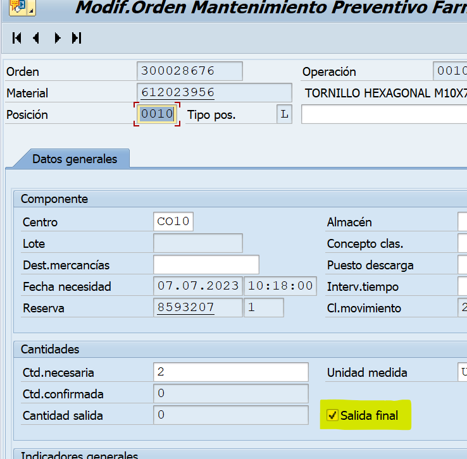Go to first item navigation arrow
The image size is (467, 459).
[x=17, y=38]
